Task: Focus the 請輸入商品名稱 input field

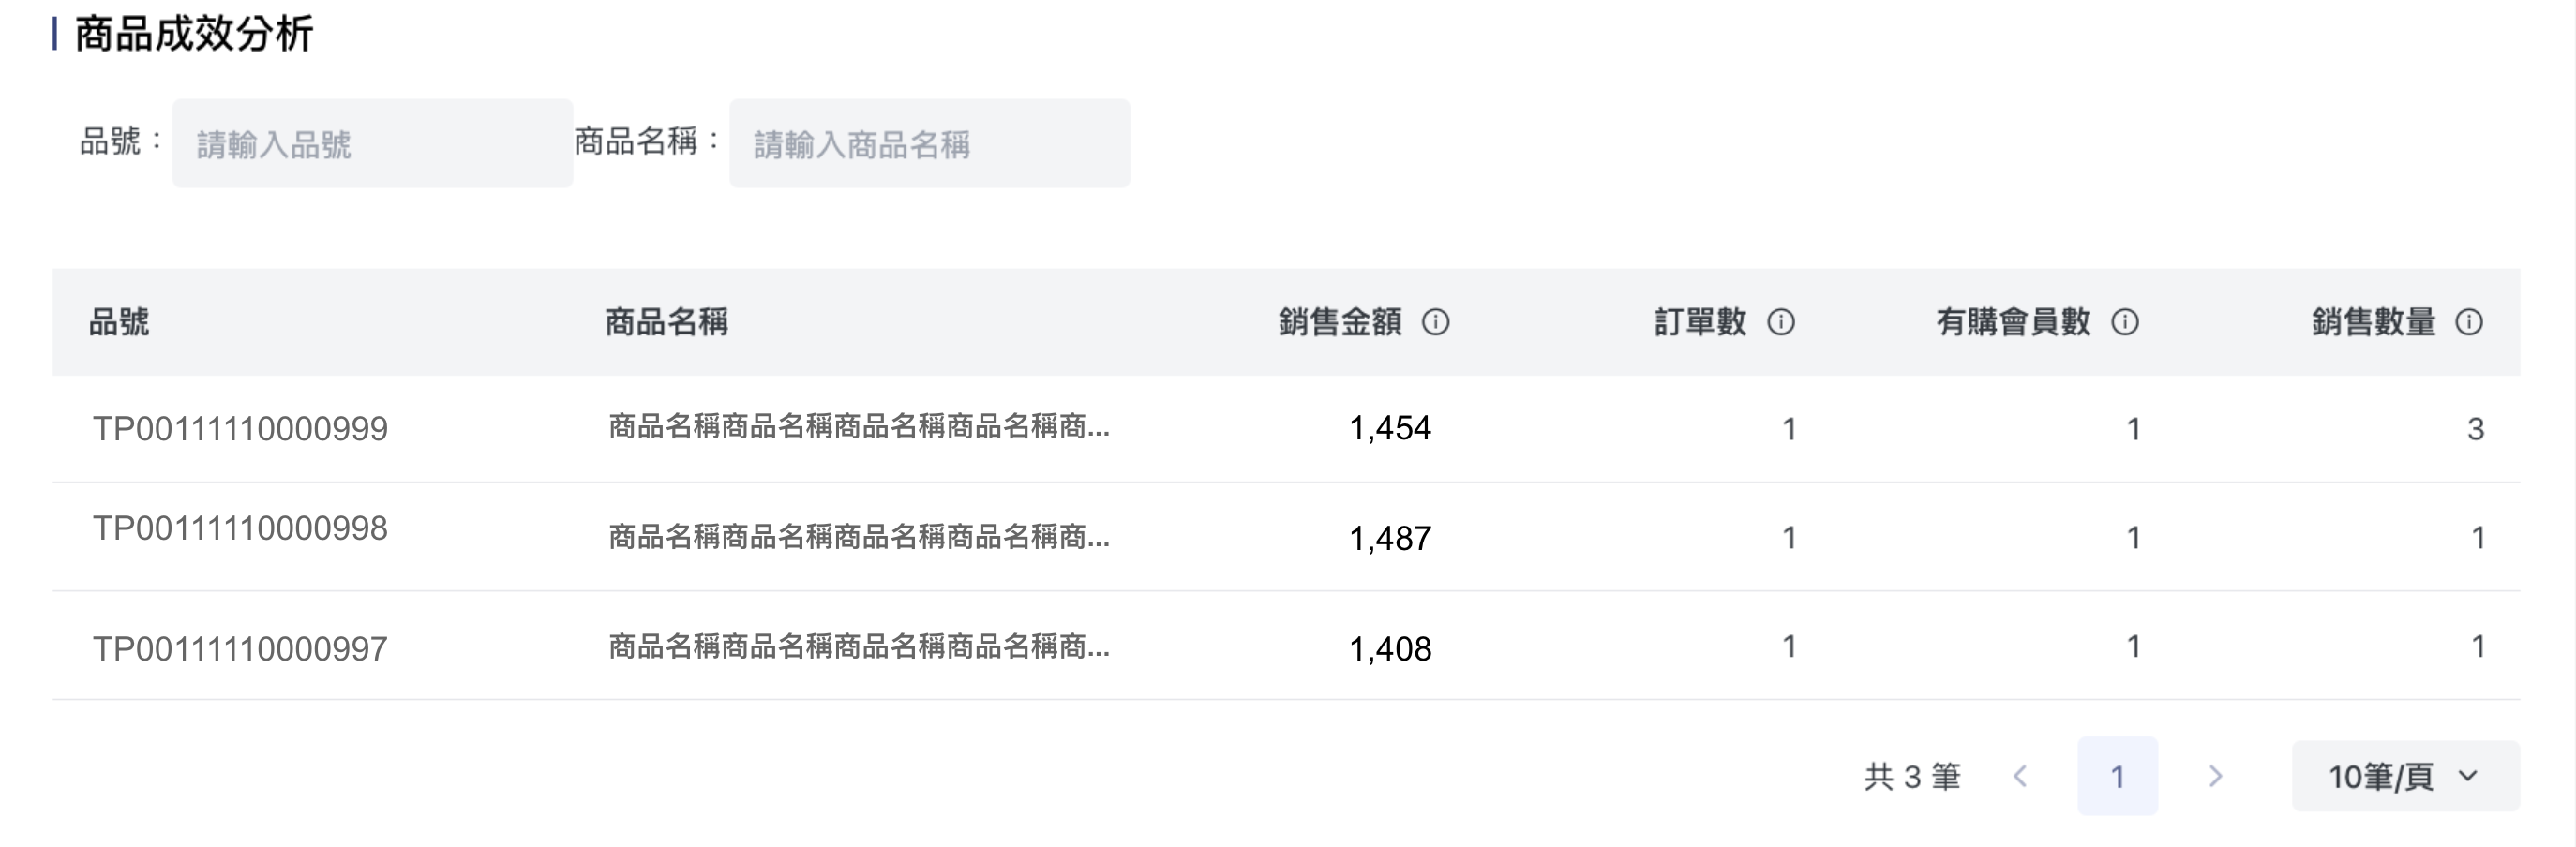Action: pyautogui.click(x=929, y=144)
